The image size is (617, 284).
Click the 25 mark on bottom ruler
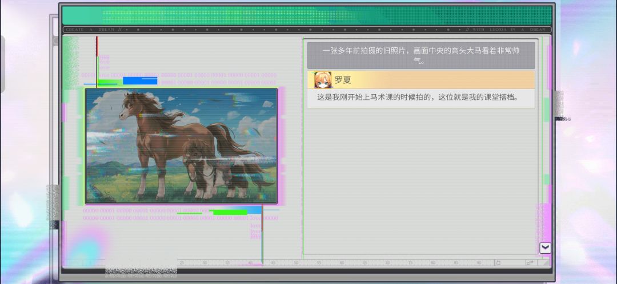pyautogui.click(x=182, y=262)
